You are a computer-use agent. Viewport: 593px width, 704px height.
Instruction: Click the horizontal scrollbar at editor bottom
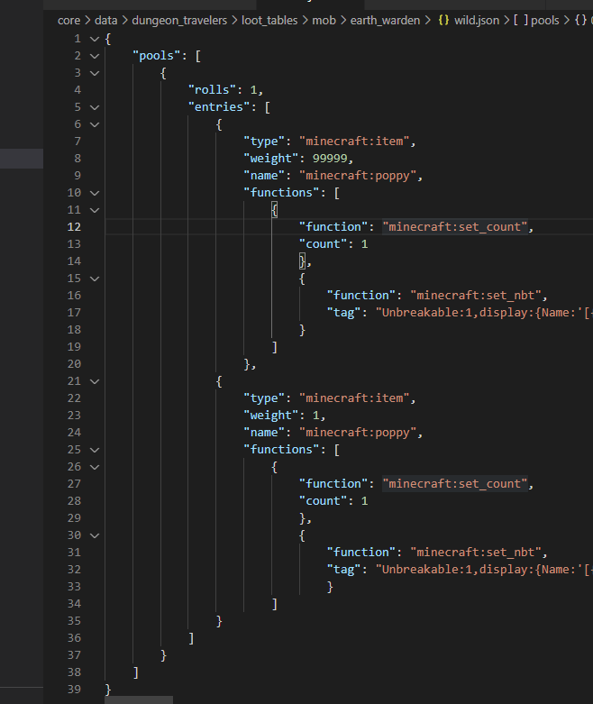pyautogui.click(x=139, y=699)
